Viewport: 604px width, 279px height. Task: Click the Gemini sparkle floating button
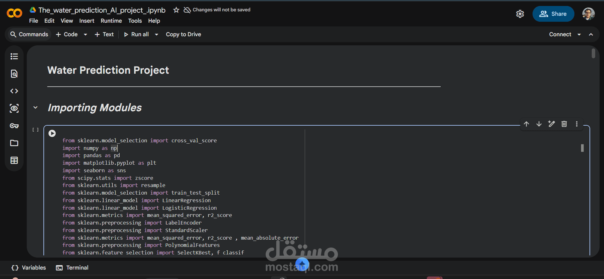[x=302, y=264]
